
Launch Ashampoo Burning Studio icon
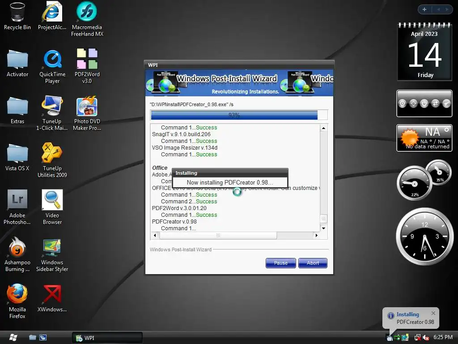[x=17, y=254]
